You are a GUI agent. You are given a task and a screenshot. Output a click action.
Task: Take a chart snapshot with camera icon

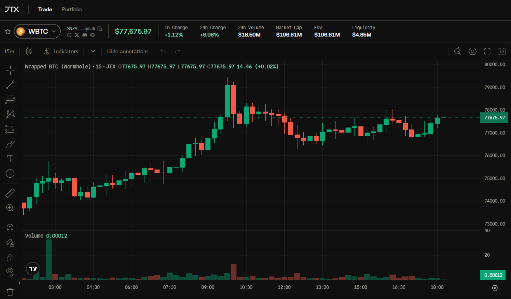(x=502, y=51)
